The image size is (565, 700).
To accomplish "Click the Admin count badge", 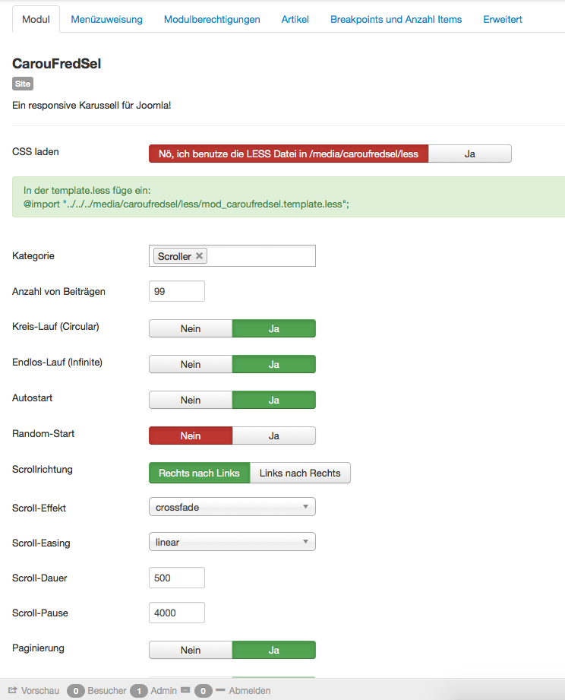I will pyautogui.click(x=138, y=691).
